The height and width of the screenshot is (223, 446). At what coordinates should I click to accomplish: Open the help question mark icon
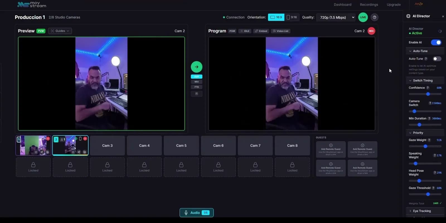pyautogui.click(x=374, y=17)
